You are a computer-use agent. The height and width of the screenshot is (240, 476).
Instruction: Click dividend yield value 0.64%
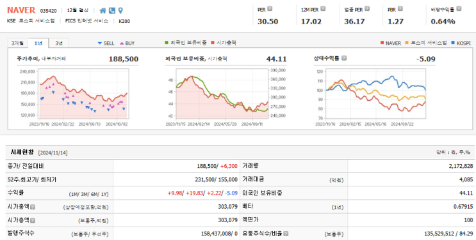coord(443,22)
